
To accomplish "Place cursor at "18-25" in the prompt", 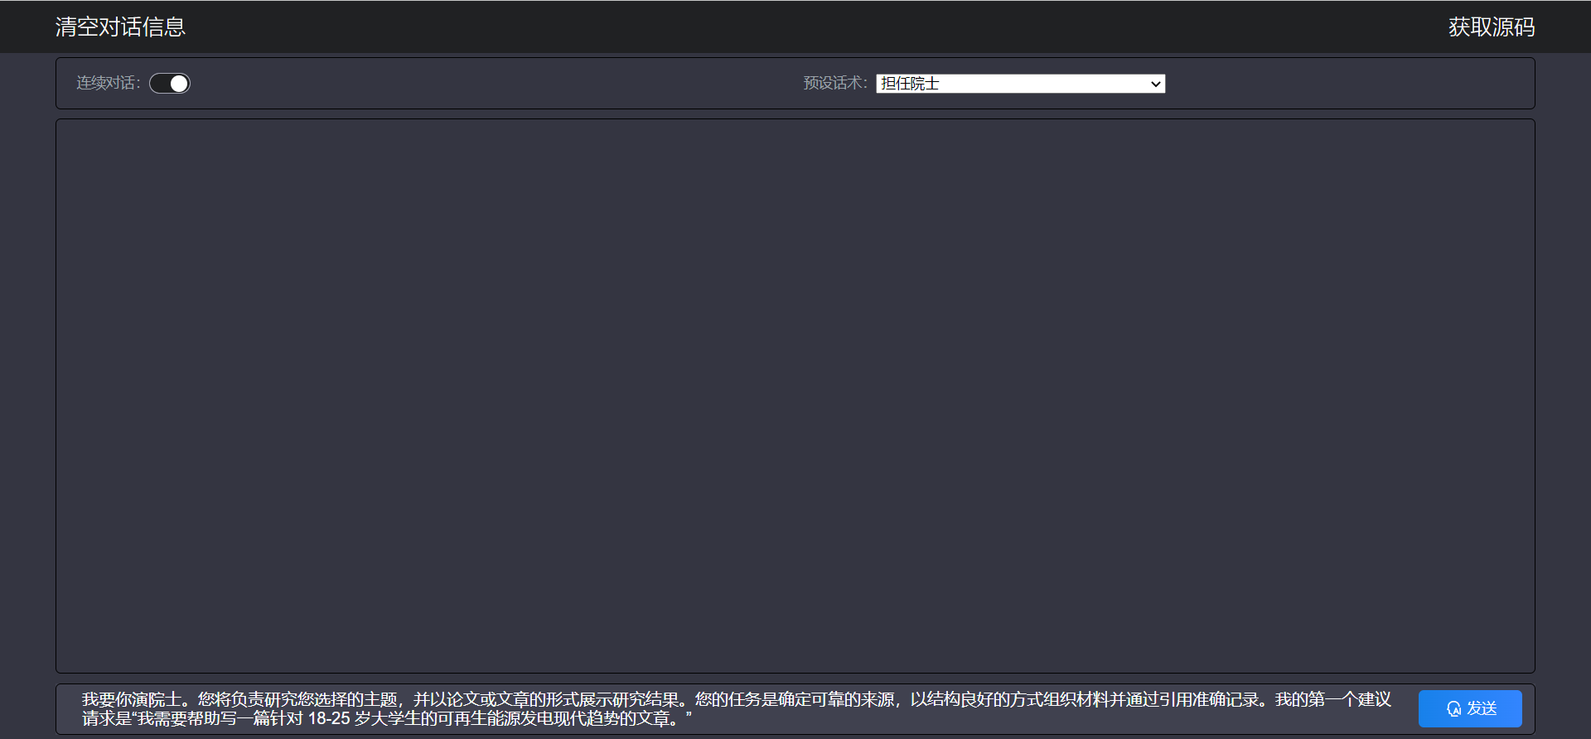I will coord(329,719).
